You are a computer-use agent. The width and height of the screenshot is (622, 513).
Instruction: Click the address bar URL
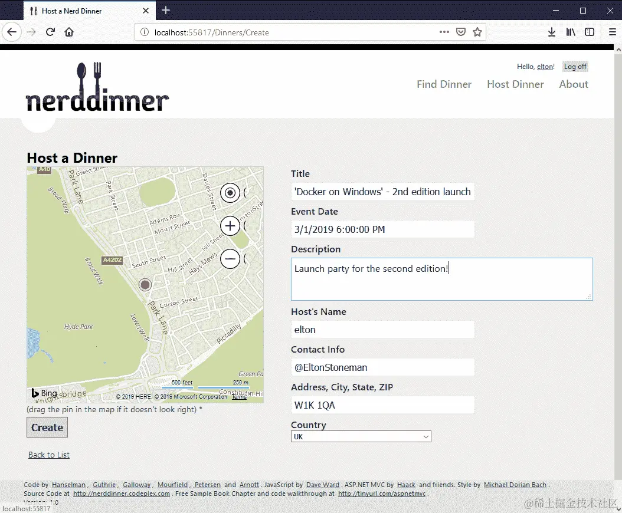coord(212,32)
